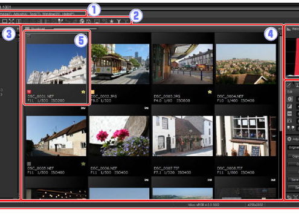Image resolution: width=299 pixels, height=221 pixels.
Task: Click exposure info F10 1/400 ISO400
Action: (236, 101)
